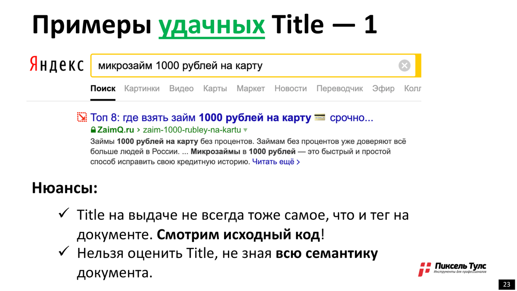Viewport: 517px width, 291px height.
Task: Click the Читать ещё link
Action: point(274,162)
